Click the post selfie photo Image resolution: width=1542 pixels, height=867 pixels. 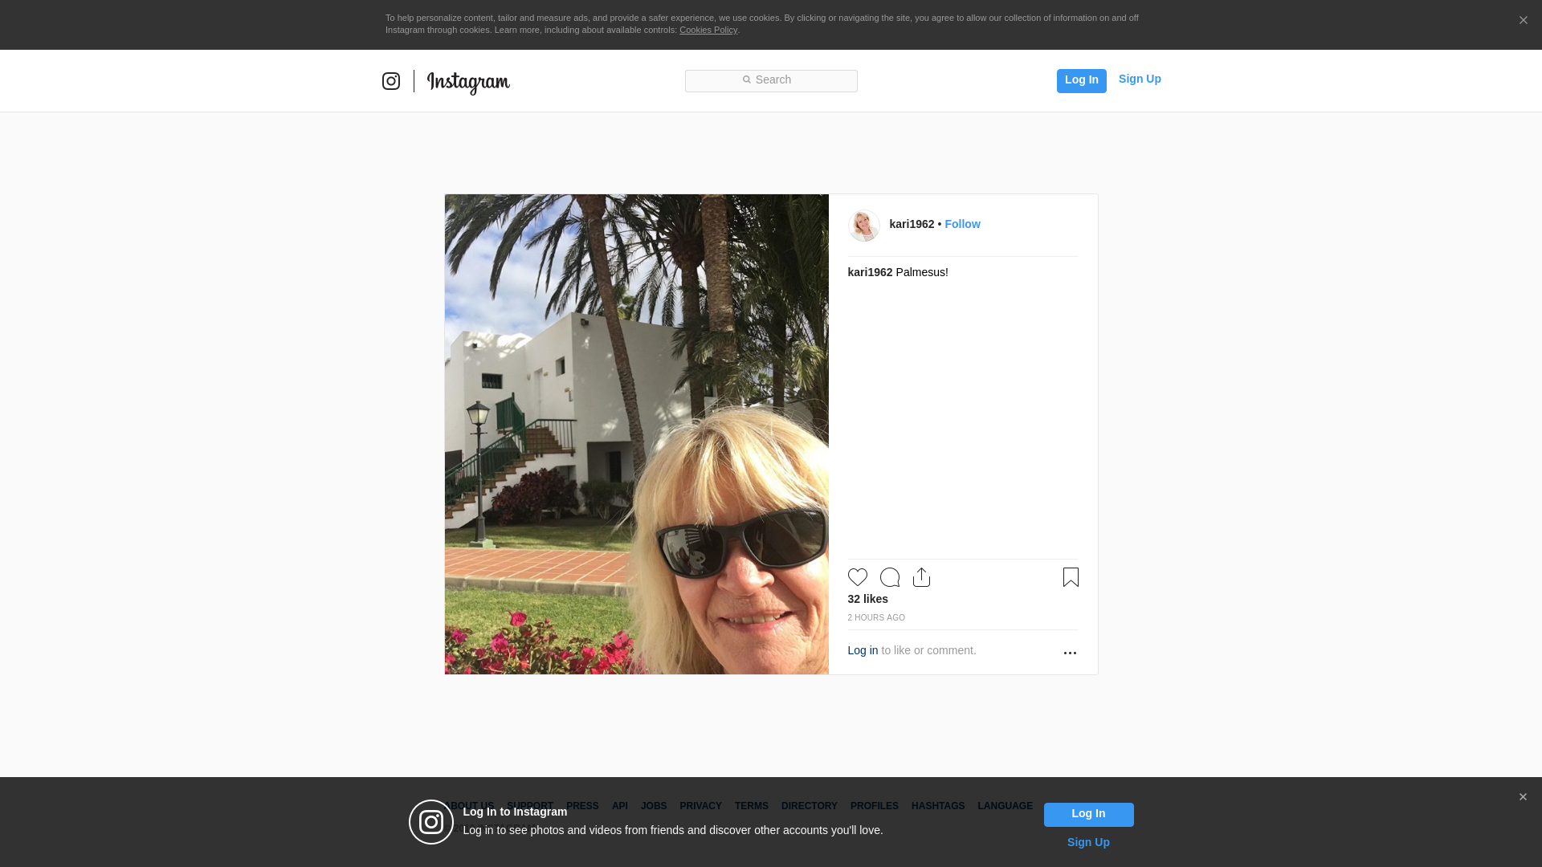pyautogui.click(x=637, y=434)
